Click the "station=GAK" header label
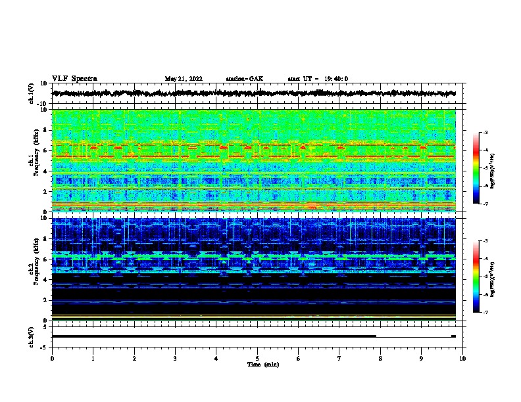This screenshot has height=402, width=521. click(x=245, y=79)
